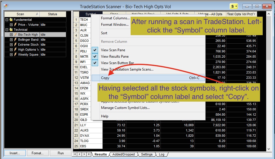Toggle the View Scan Pane checkmark
This screenshot has width=275, height=159.
(x=95, y=50)
